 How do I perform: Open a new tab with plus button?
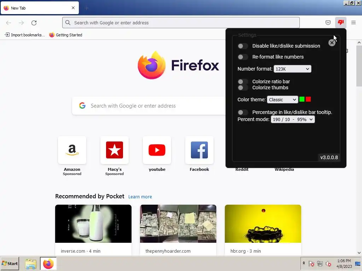point(87,8)
